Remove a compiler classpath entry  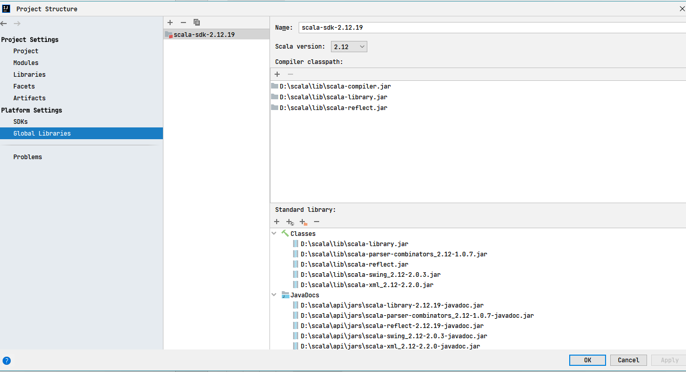290,74
